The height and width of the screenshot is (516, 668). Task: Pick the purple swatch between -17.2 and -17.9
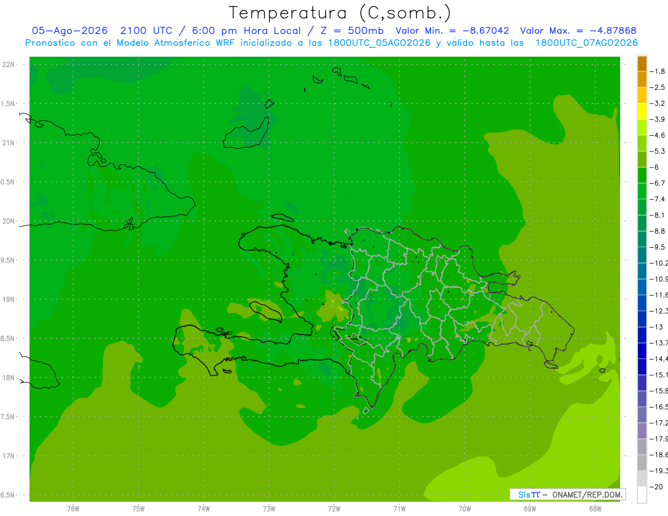642,431
